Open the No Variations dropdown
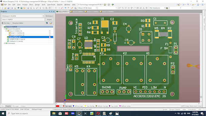The width and height of the screenshot is (206, 116). click(164, 8)
